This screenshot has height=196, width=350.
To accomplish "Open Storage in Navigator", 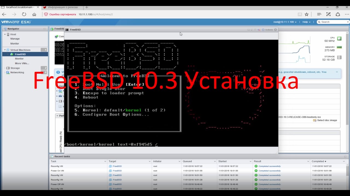I will click(x=15, y=68).
